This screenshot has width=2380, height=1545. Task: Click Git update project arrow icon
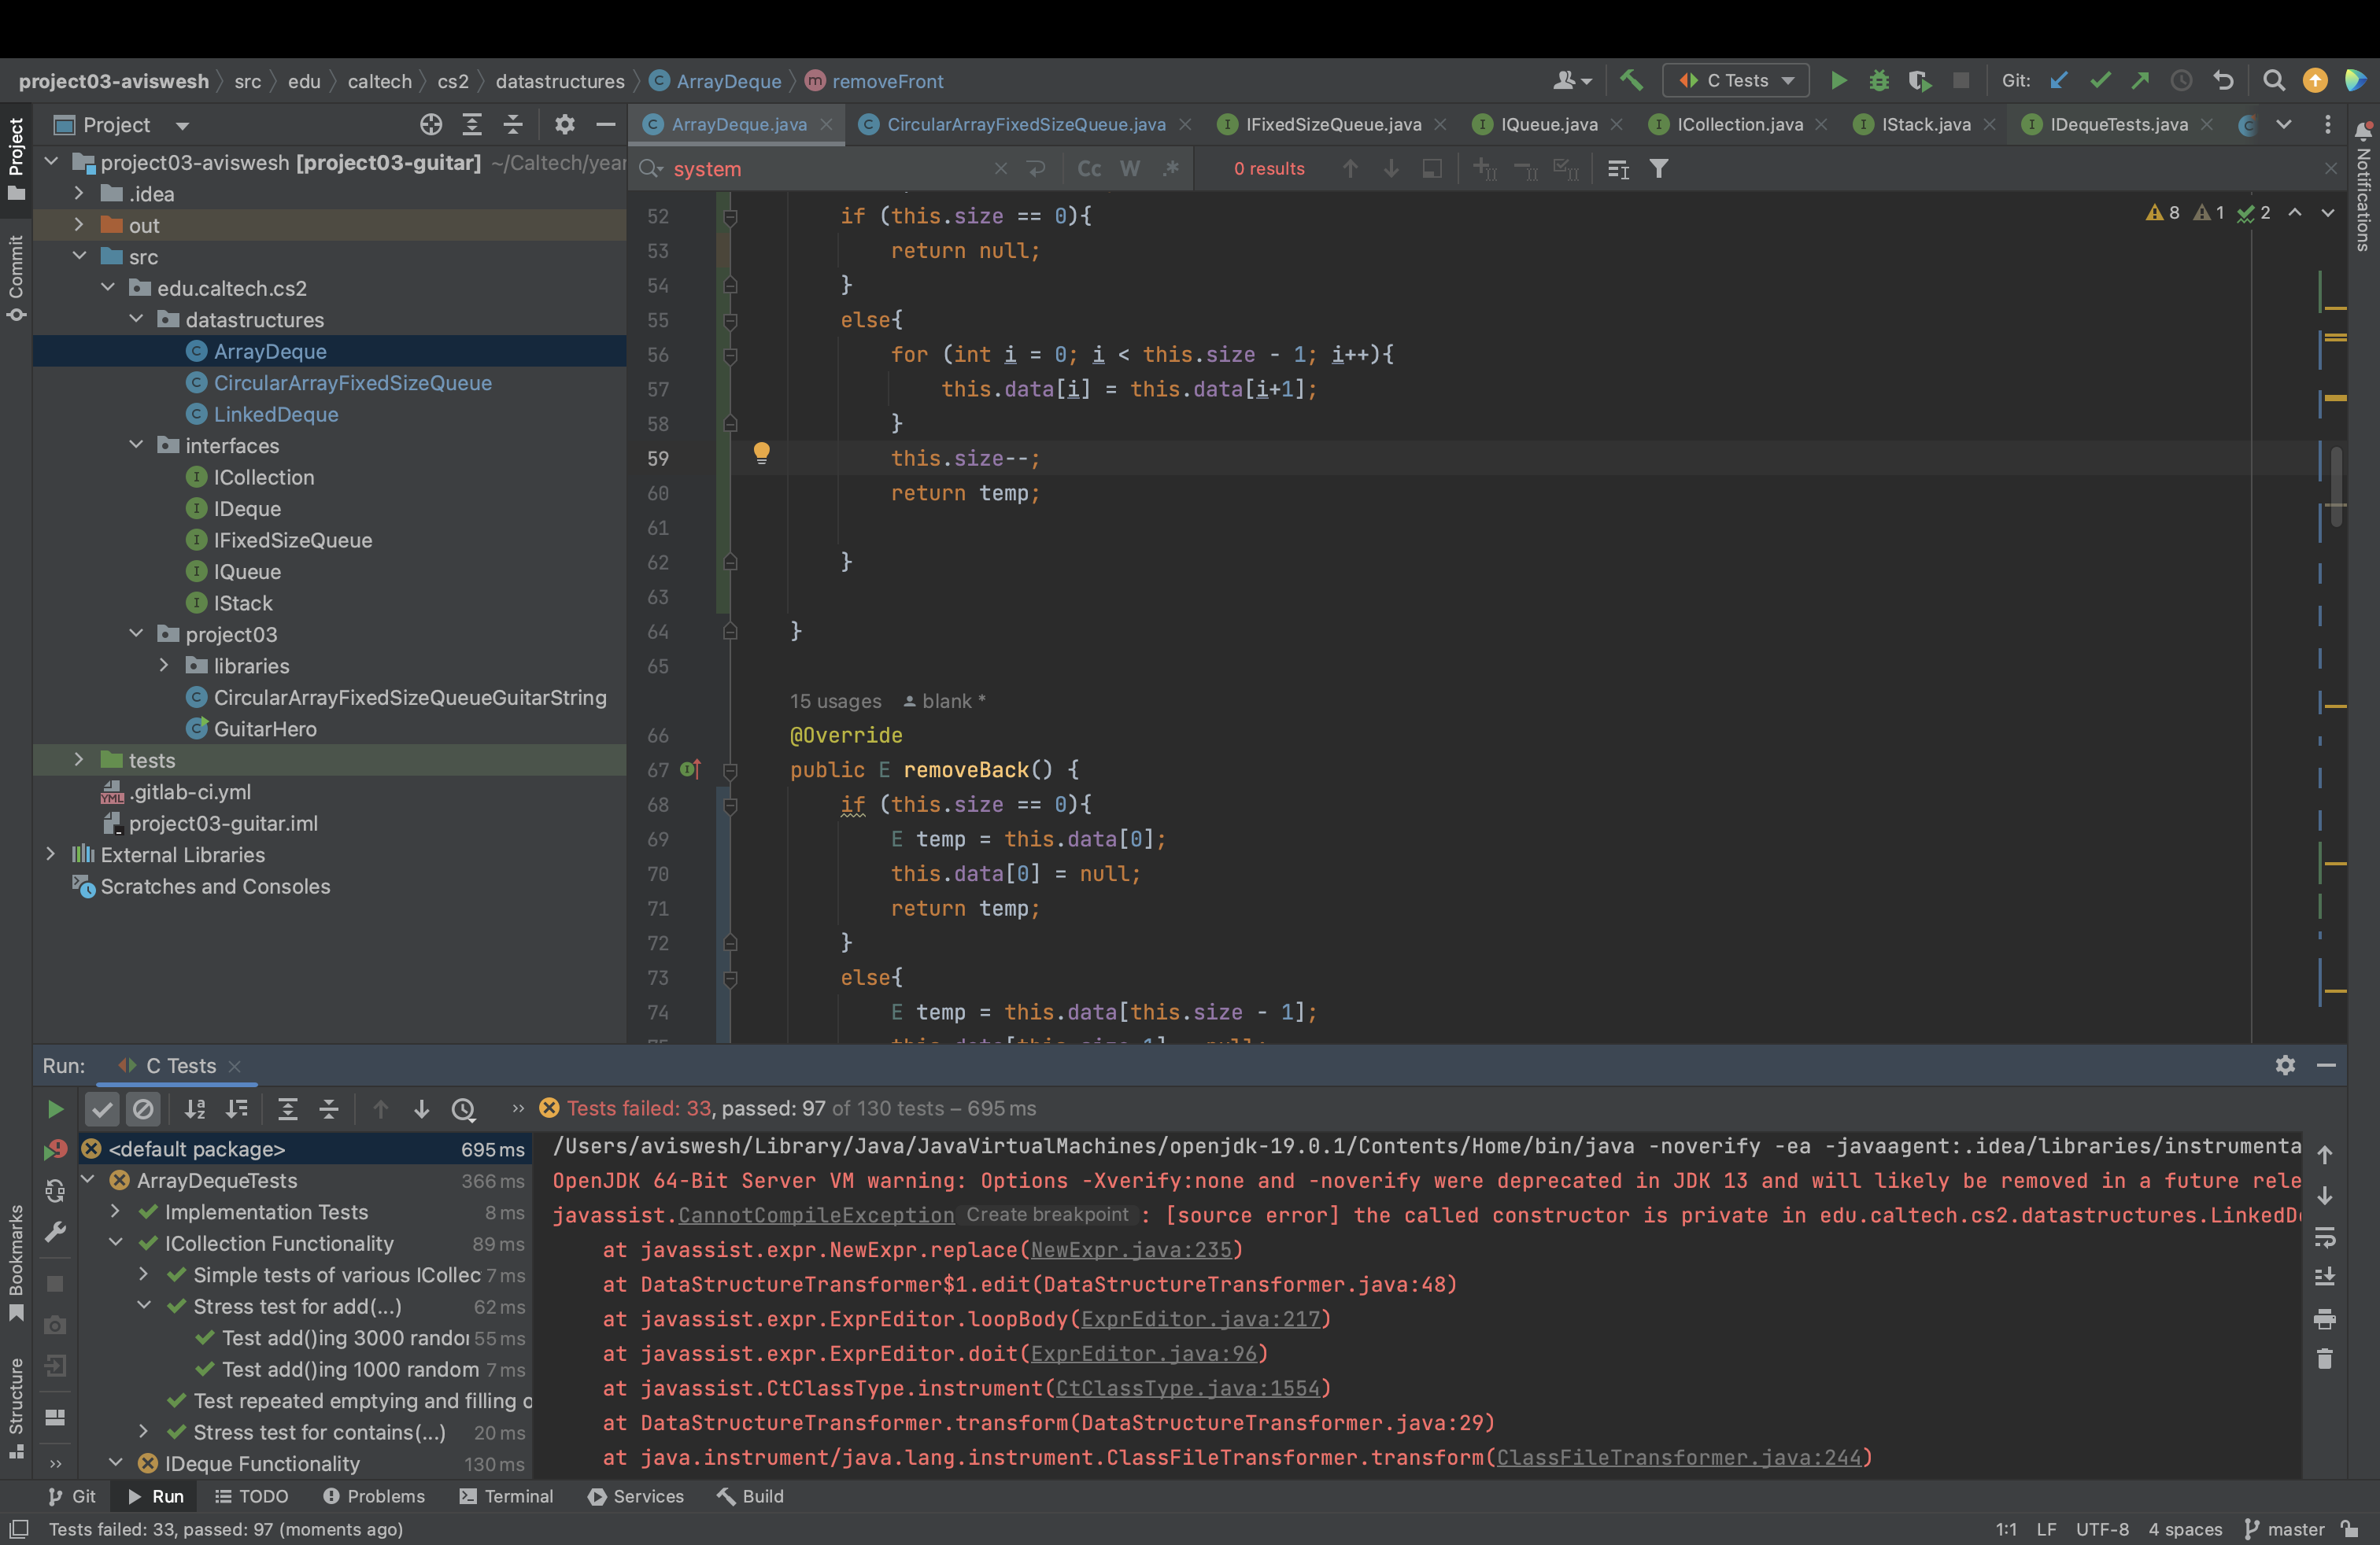click(x=2059, y=81)
